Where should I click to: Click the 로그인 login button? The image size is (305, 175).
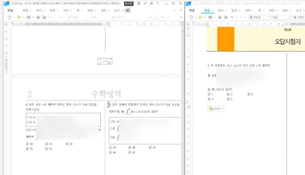[x=129, y=4]
